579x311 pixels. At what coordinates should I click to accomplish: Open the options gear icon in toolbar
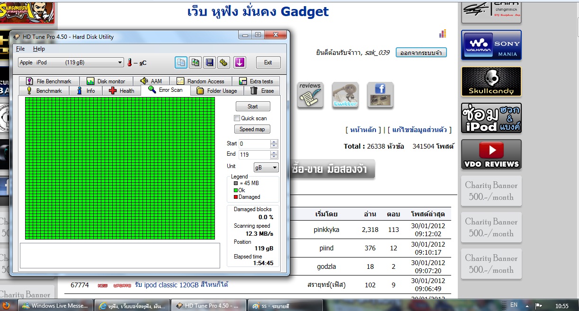[x=223, y=62]
